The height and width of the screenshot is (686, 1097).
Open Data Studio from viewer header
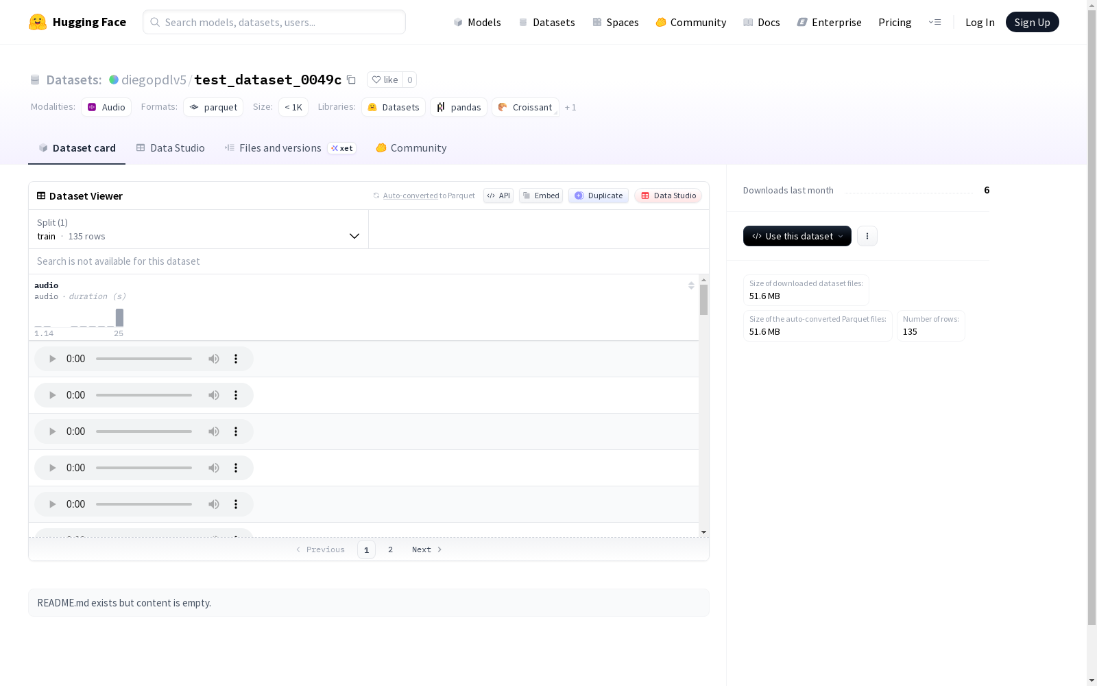(668, 196)
